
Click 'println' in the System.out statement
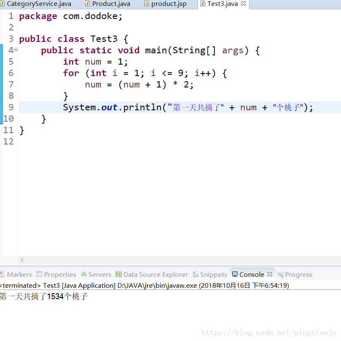point(142,107)
